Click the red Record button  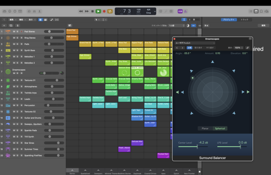coord(104,11)
